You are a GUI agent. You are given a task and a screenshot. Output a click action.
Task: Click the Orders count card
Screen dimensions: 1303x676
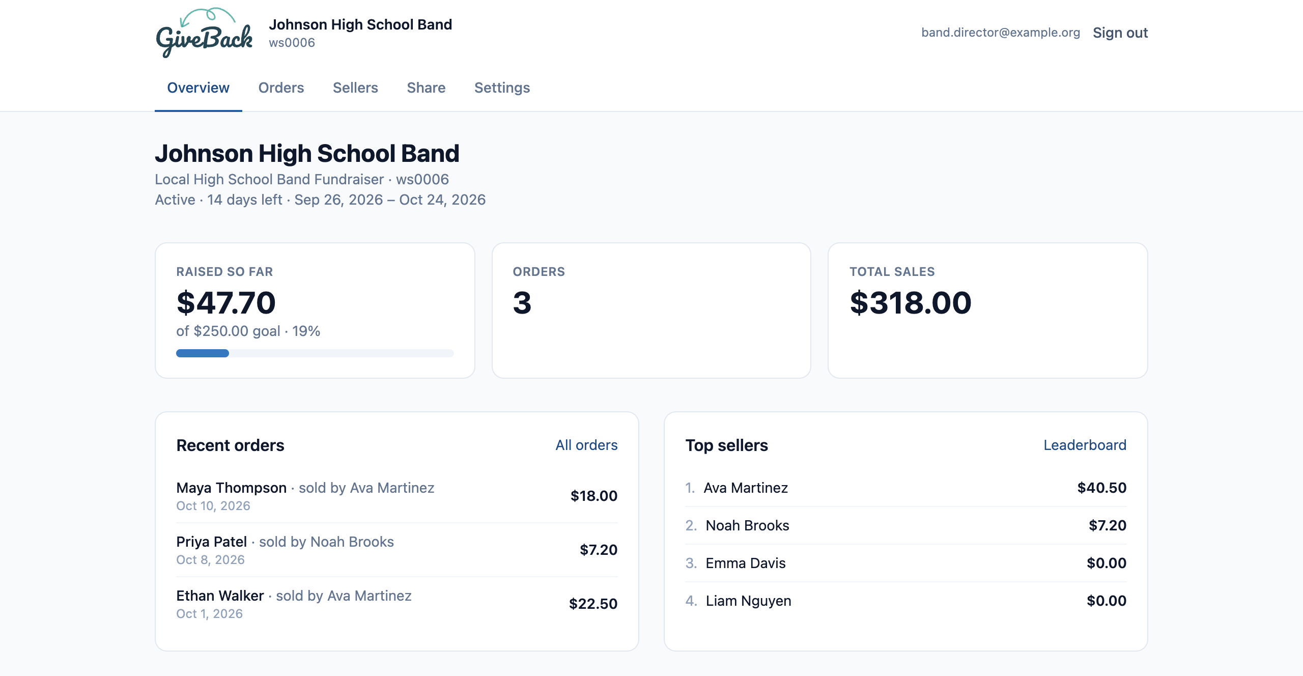tap(651, 311)
